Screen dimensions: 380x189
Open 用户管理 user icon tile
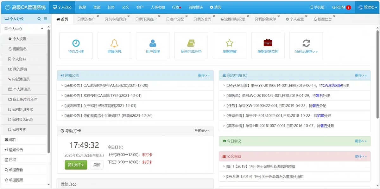[153, 43]
